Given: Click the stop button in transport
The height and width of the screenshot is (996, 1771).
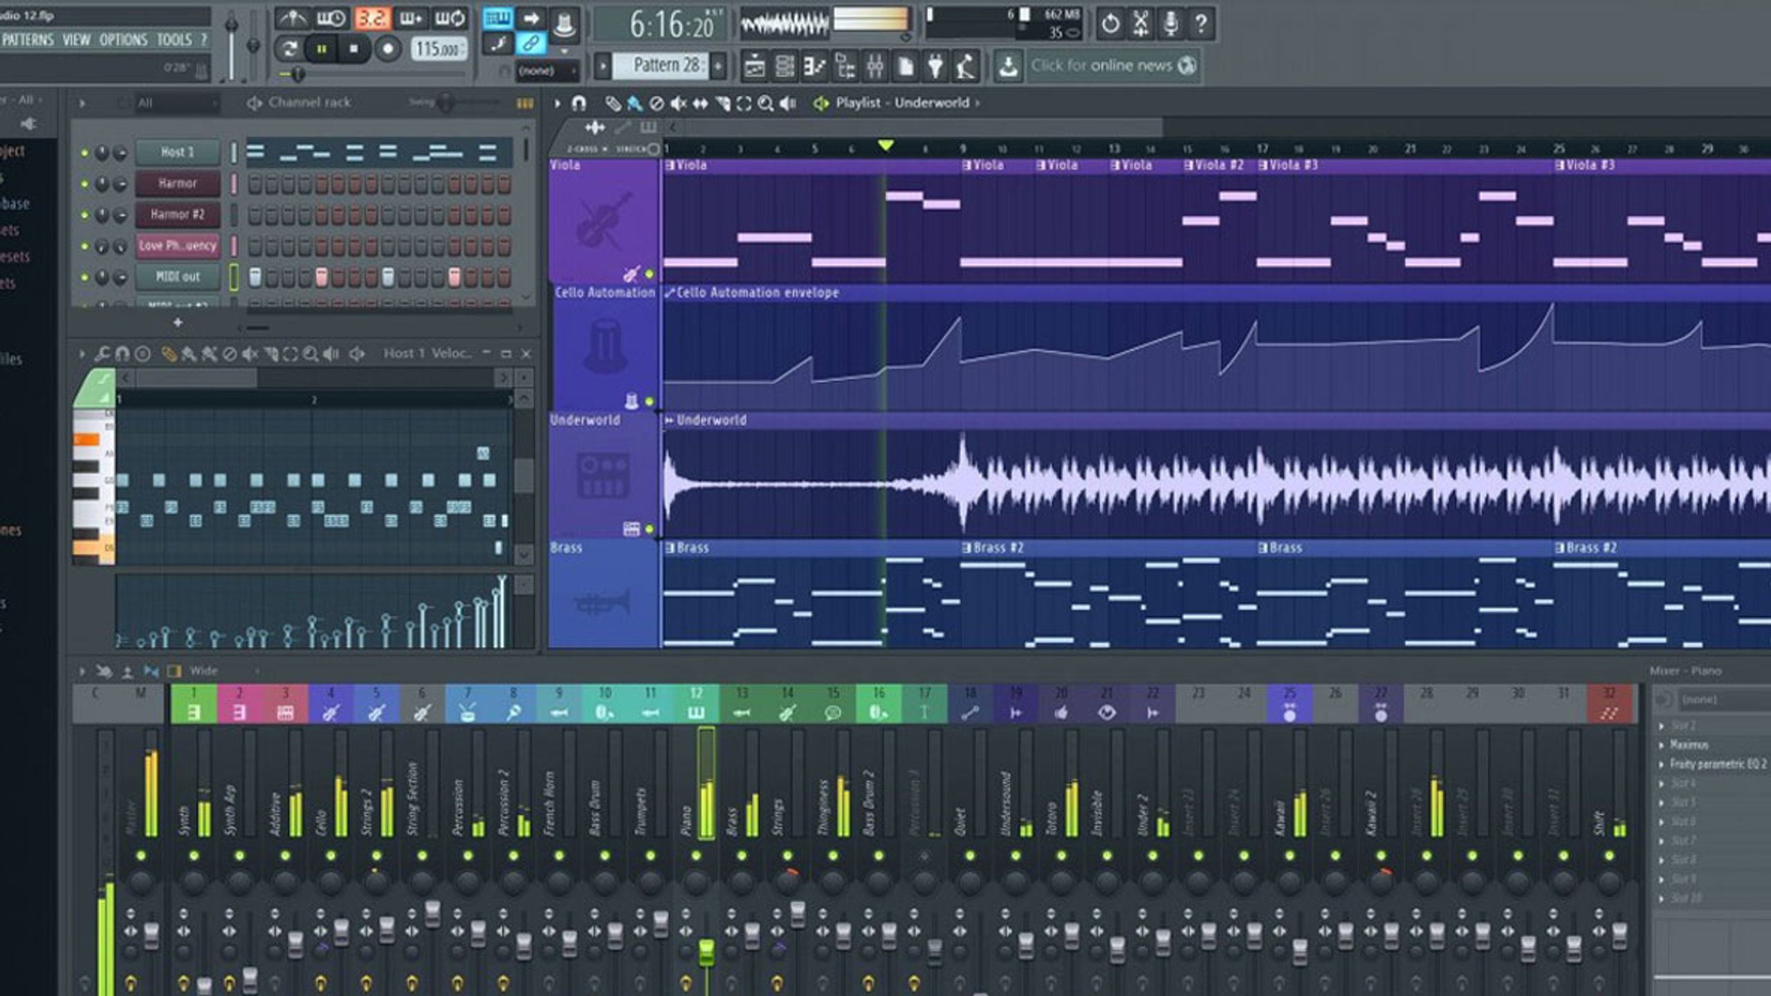Looking at the screenshot, I should pos(354,49).
